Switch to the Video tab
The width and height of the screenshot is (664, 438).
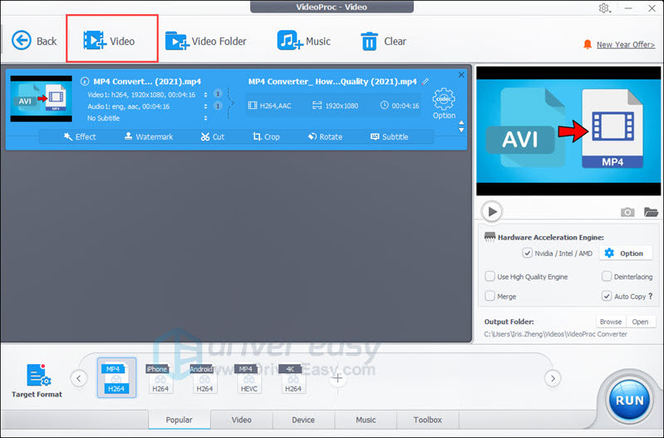241,420
